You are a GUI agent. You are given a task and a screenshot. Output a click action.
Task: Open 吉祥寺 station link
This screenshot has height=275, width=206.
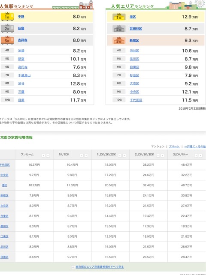tap(23, 40)
